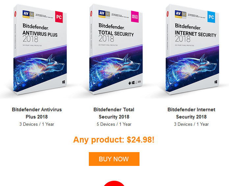Screen dimensions: 229x186
Task: Open the Bitdefender Antivirus Plus 2018 title
Action: (x=37, y=113)
